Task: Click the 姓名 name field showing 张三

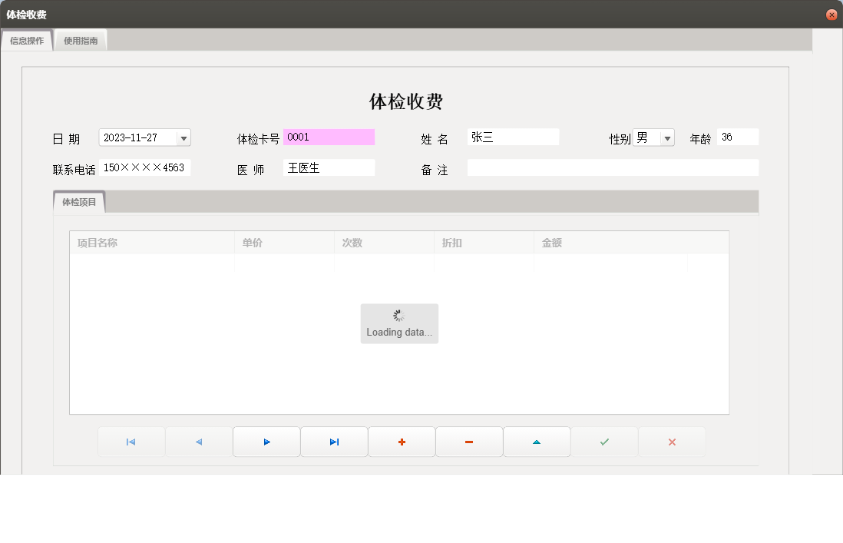Action: point(513,137)
